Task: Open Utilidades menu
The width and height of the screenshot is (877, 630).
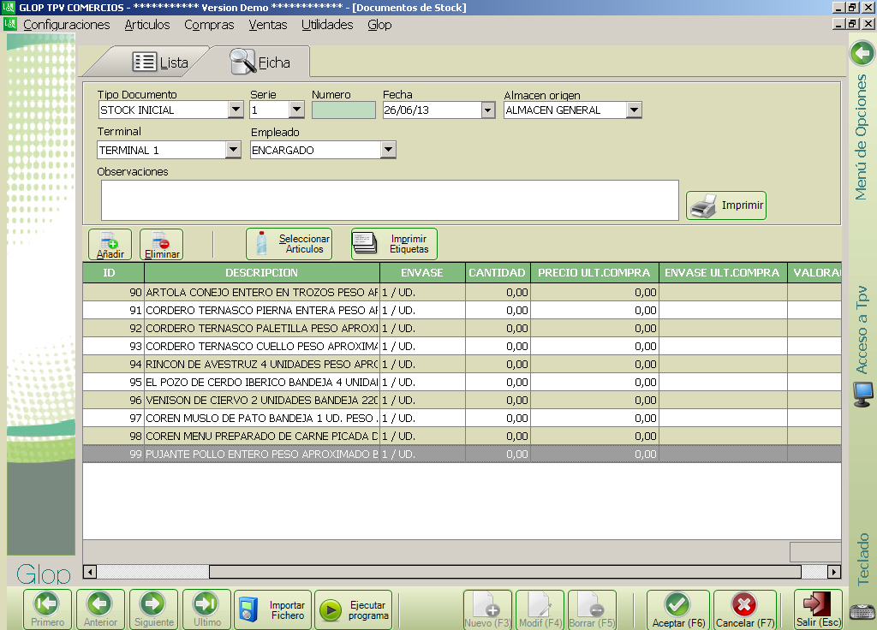Action: 327,25
